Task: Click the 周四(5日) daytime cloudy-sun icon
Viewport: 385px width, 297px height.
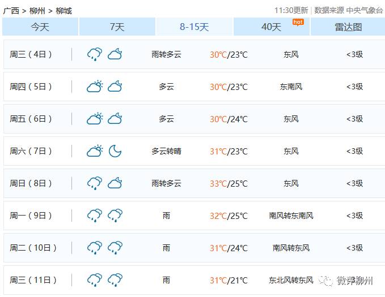Action: pos(95,86)
